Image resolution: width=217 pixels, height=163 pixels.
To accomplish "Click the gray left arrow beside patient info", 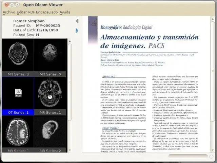I will click(x=77, y=21).
